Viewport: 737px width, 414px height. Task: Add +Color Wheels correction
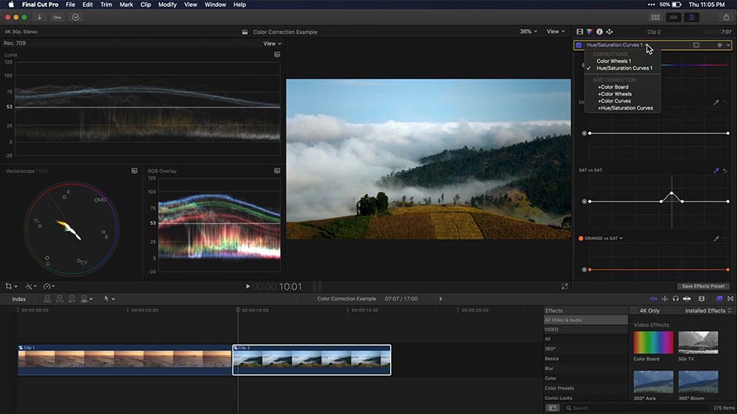click(x=615, y=94)
